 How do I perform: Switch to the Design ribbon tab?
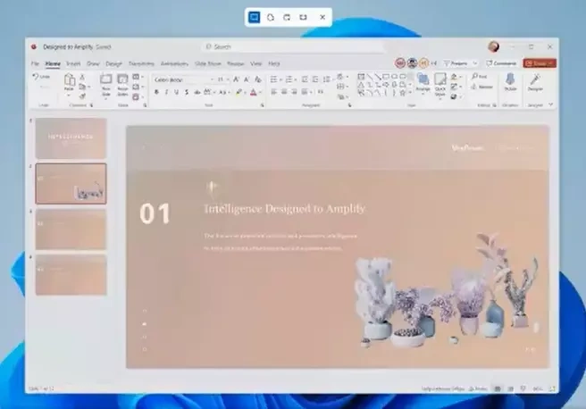pyautogui.click(x=113, y=64)
